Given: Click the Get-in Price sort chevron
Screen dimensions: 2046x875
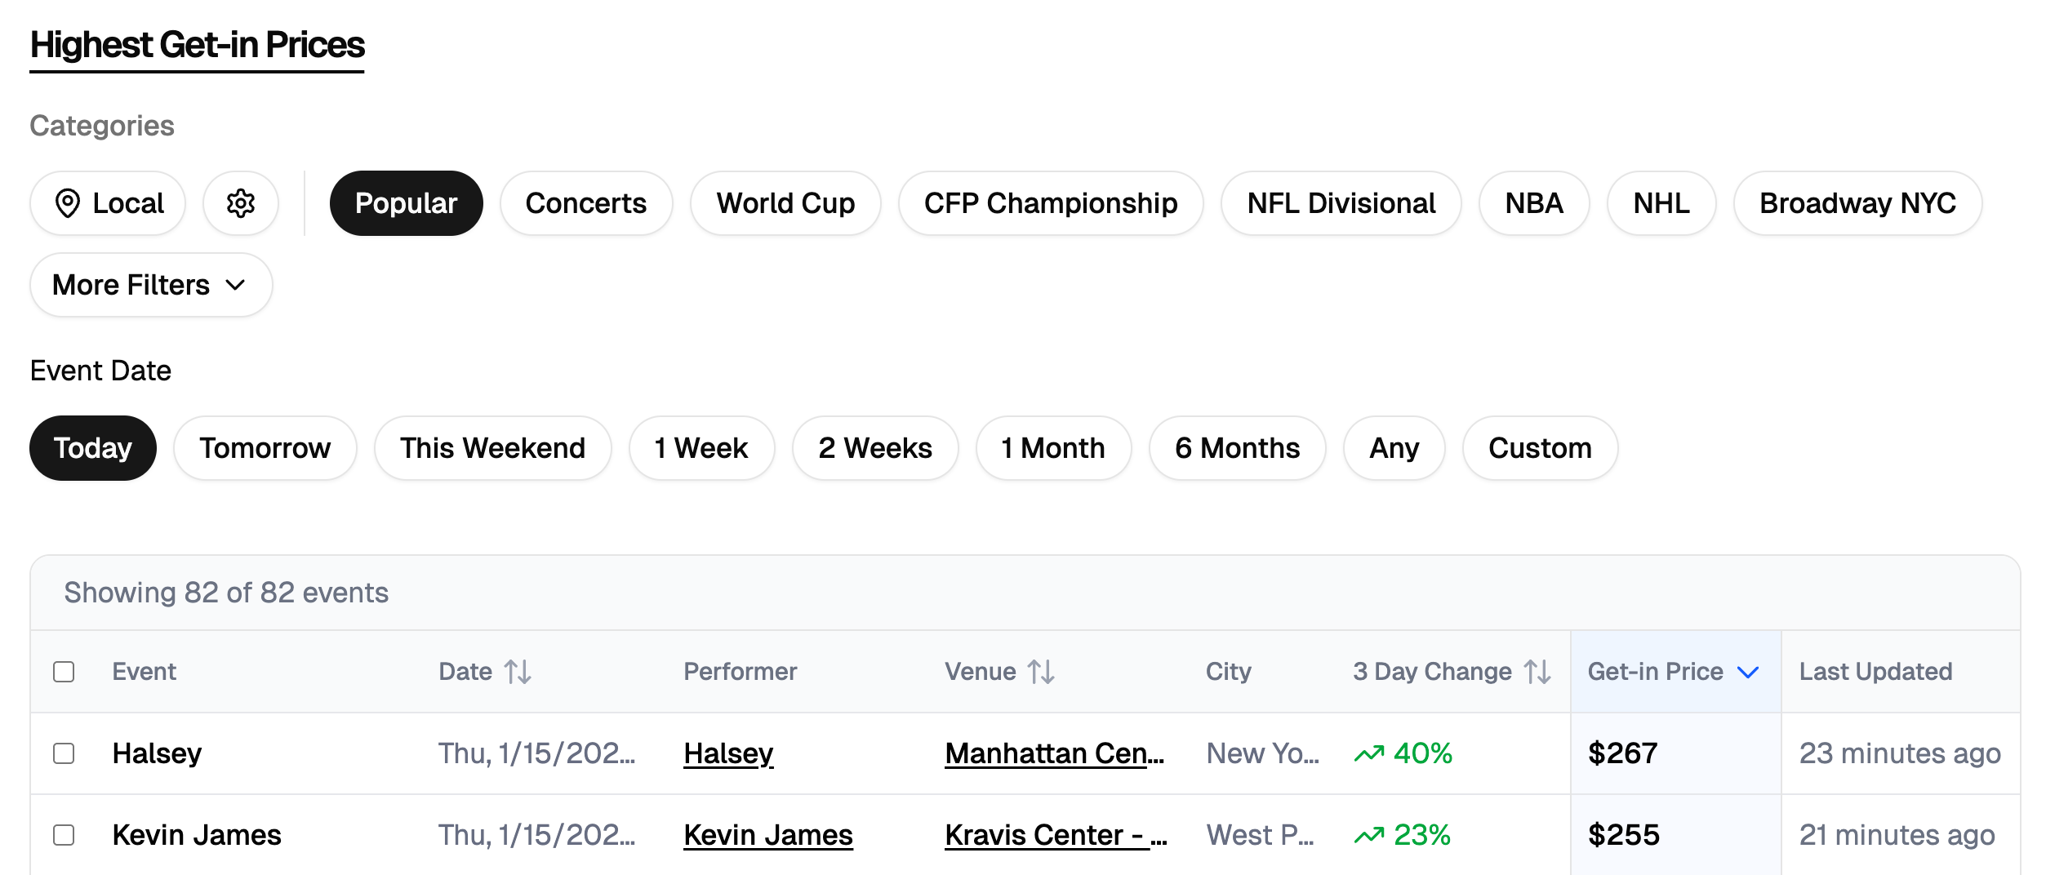Looking at the screenshot, I should click(1748, 672).
